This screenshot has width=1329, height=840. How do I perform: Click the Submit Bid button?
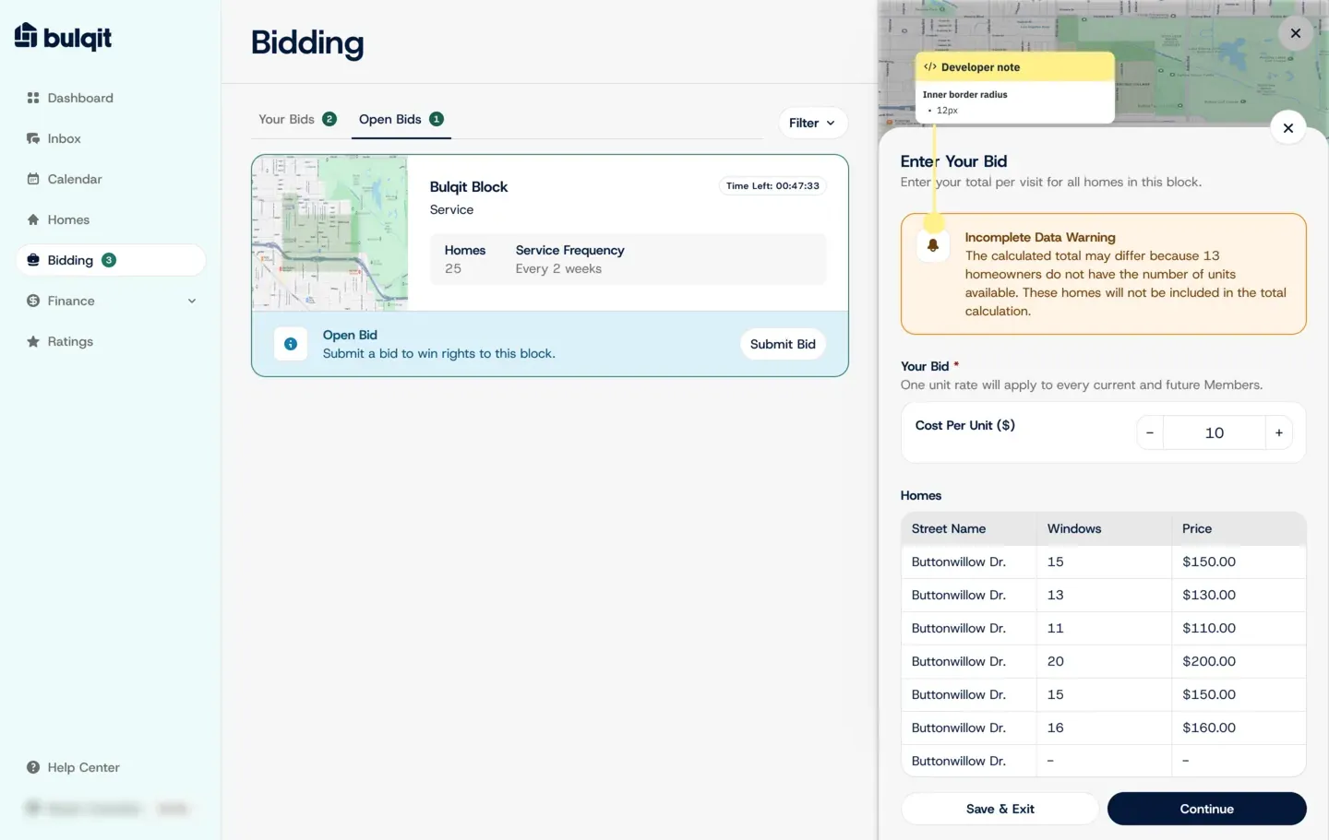(x=783, y=344)
